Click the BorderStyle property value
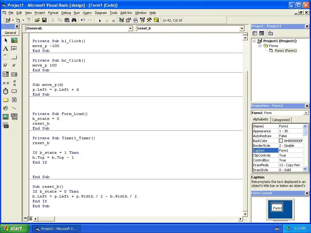 point(291,146)
